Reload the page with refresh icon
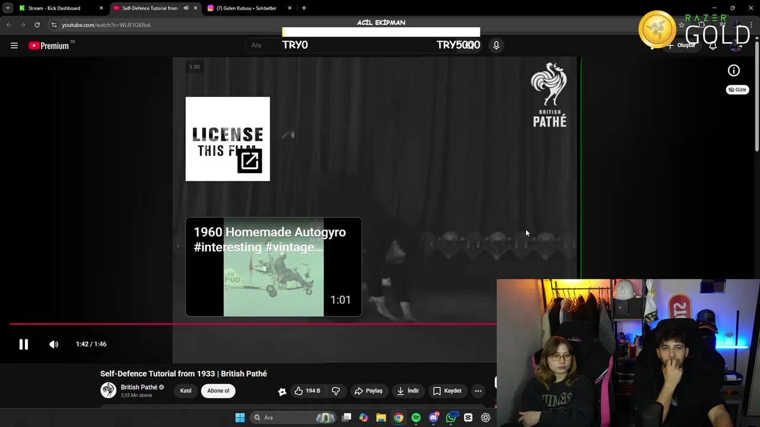 click(x=37, y=25)
